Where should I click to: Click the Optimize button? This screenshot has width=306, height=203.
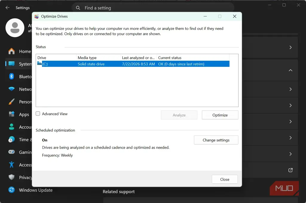coord(220,115)
